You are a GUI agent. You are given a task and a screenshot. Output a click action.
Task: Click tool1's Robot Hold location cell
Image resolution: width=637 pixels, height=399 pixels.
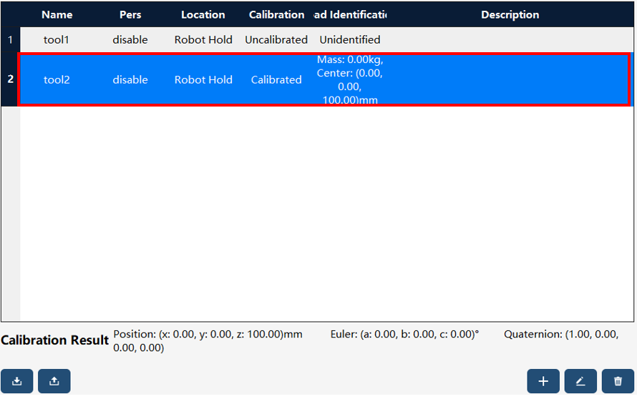tap(203, 40)
